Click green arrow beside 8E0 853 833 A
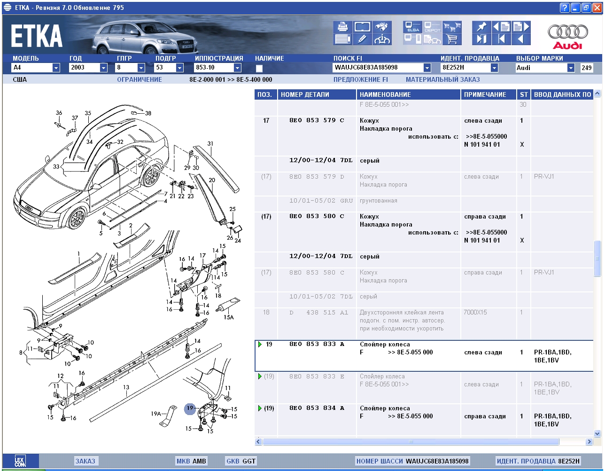The image size is (605, 471). [260, 345]
